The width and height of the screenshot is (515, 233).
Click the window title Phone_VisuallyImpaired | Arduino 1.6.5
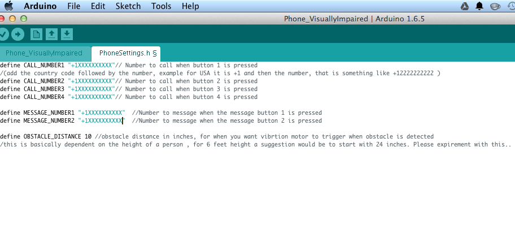pyautogui.click(x=354, y=19)
